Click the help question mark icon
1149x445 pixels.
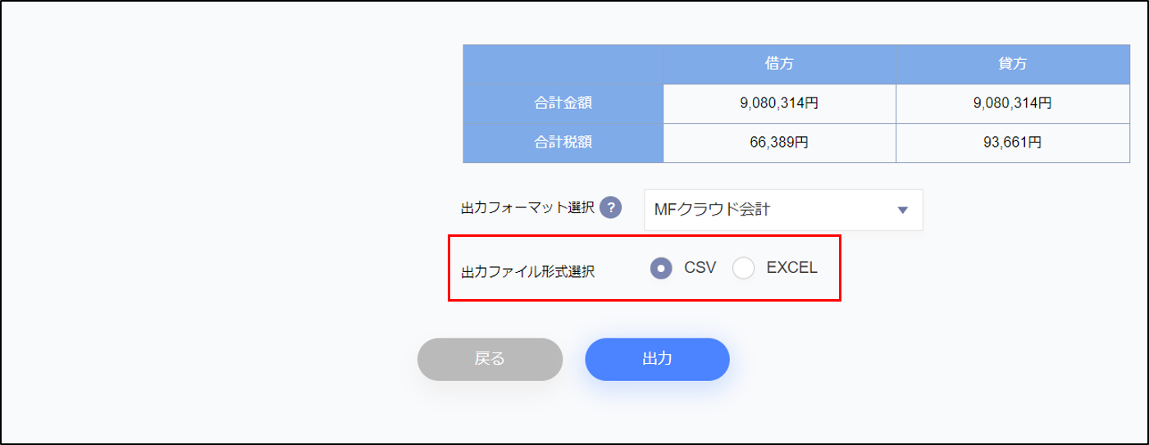click(x=610, y=208)
